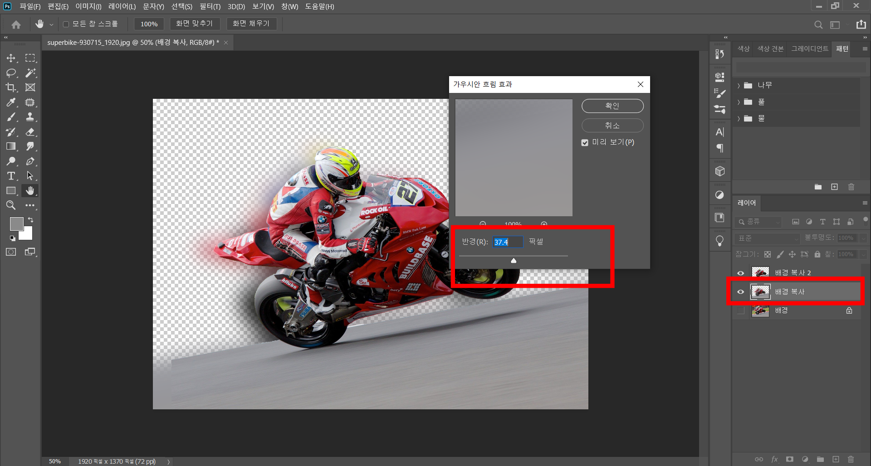871x466 pixels.
Task: Toggle Quick Mask mode
Action: pyautogui.click(x=11, y=252)
